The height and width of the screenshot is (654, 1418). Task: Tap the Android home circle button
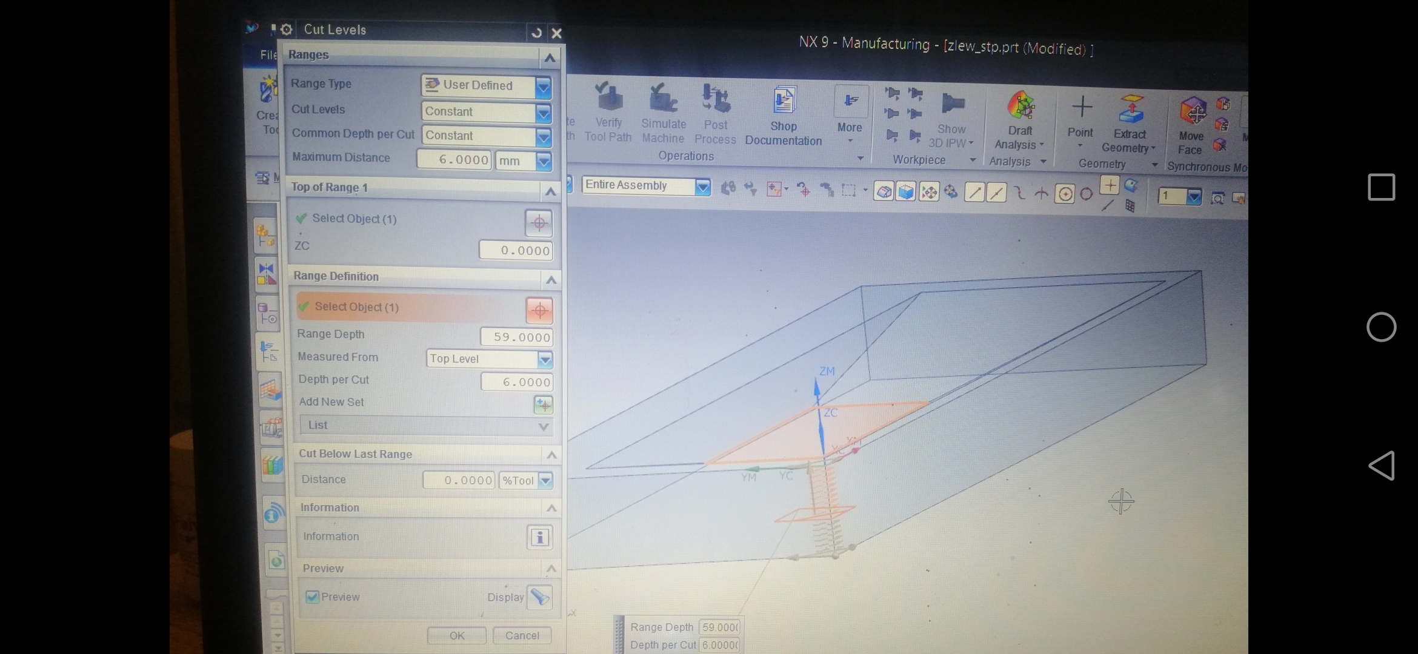click(1381, 327)
